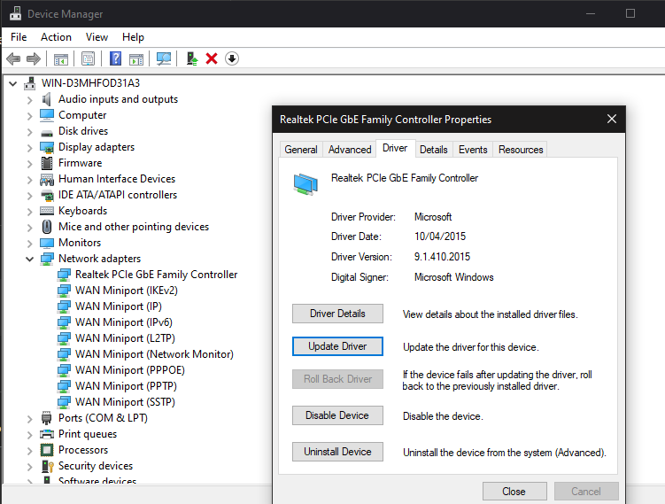
Task: Click the Disable device down-arrow icon
Action: (232, 58)
